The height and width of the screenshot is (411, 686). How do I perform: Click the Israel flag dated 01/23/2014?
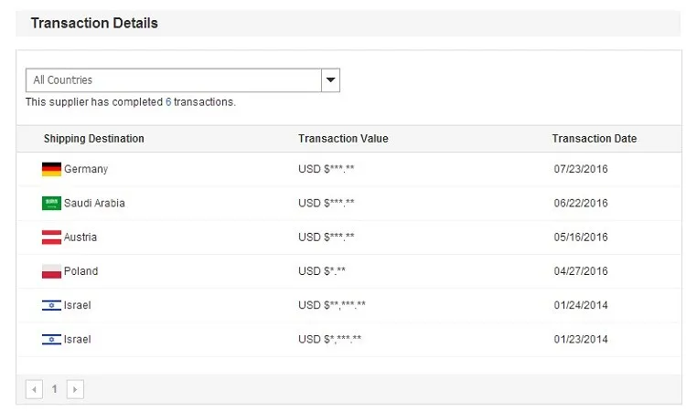[x=51, y=340]
